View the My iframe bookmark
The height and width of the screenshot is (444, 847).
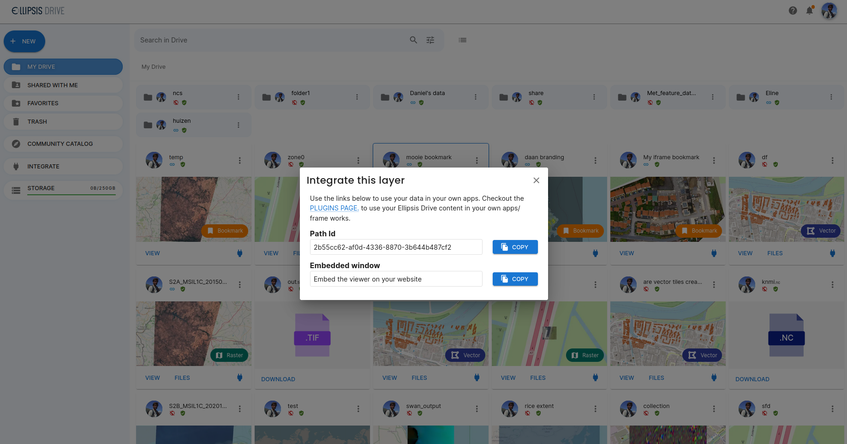(626, 253)
